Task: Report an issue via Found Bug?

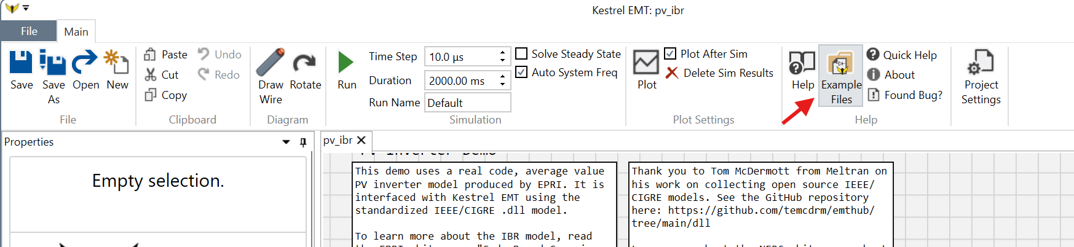Action: pos(905,95)
